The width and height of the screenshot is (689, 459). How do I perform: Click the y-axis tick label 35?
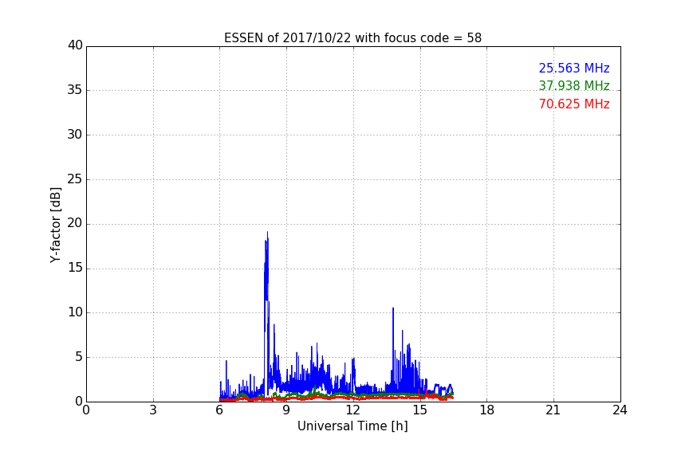point(75,90)
